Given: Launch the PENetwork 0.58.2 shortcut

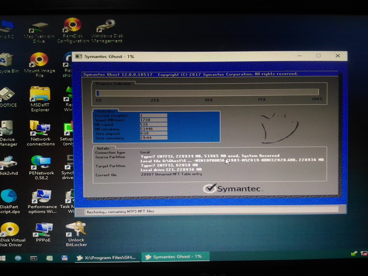Looking at the screenshot, I should pos(42,168).
